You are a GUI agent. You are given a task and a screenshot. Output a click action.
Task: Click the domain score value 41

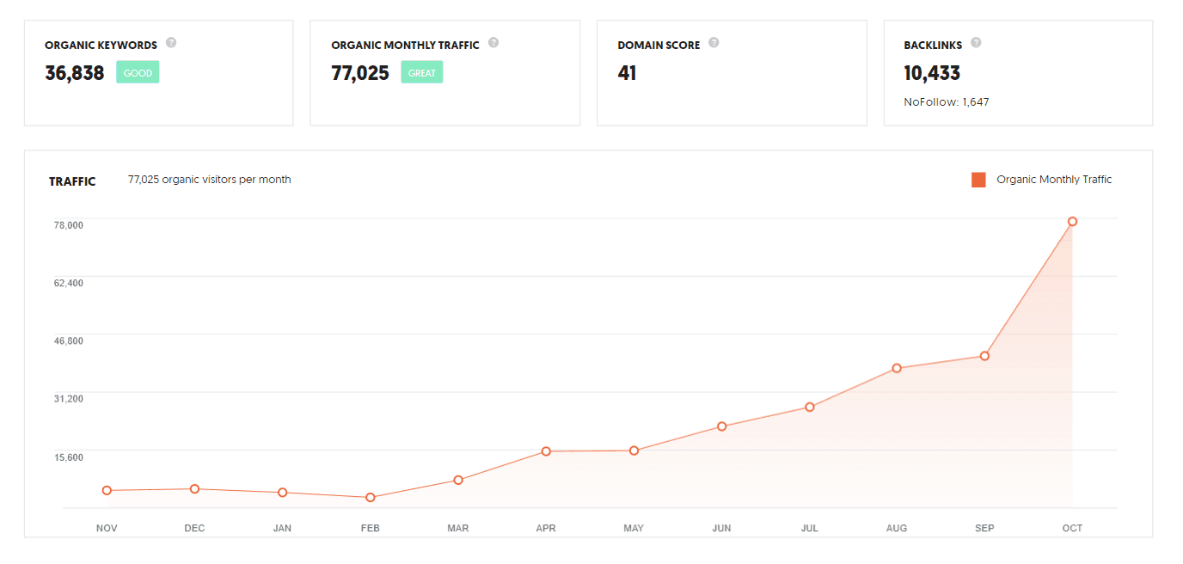pos(627,73)
